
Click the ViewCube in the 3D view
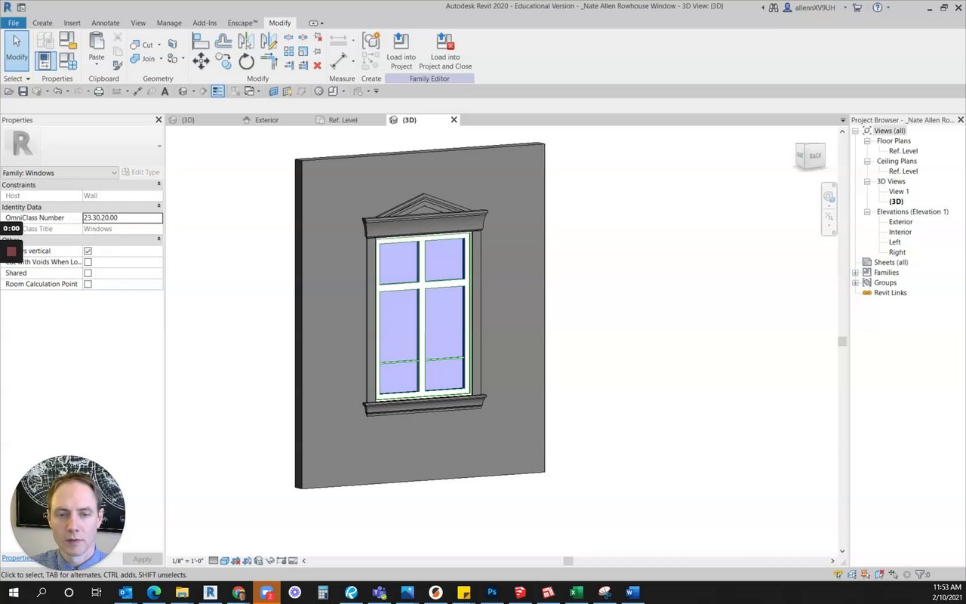pyautogui.click(x=811, y=156)
